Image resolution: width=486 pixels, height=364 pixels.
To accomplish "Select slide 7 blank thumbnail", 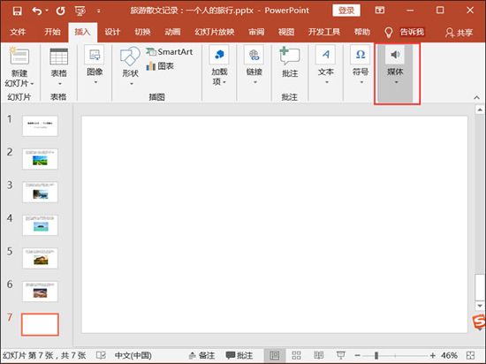I will (x=40, y=324).
